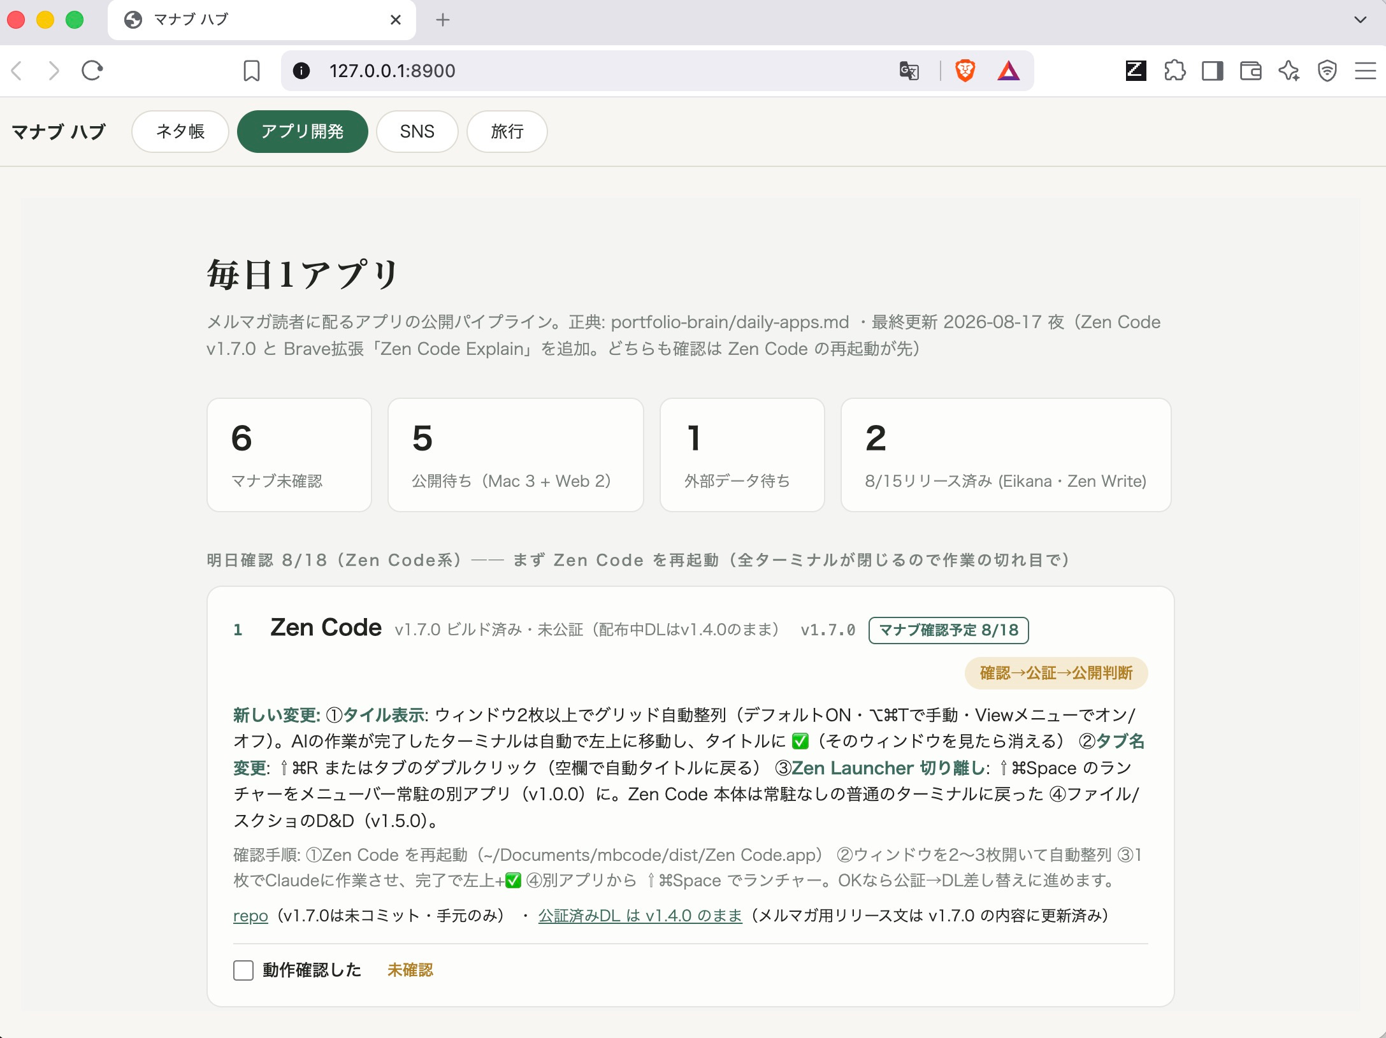
Task: Click the マナブ ハブ site title
Action: 59,132
